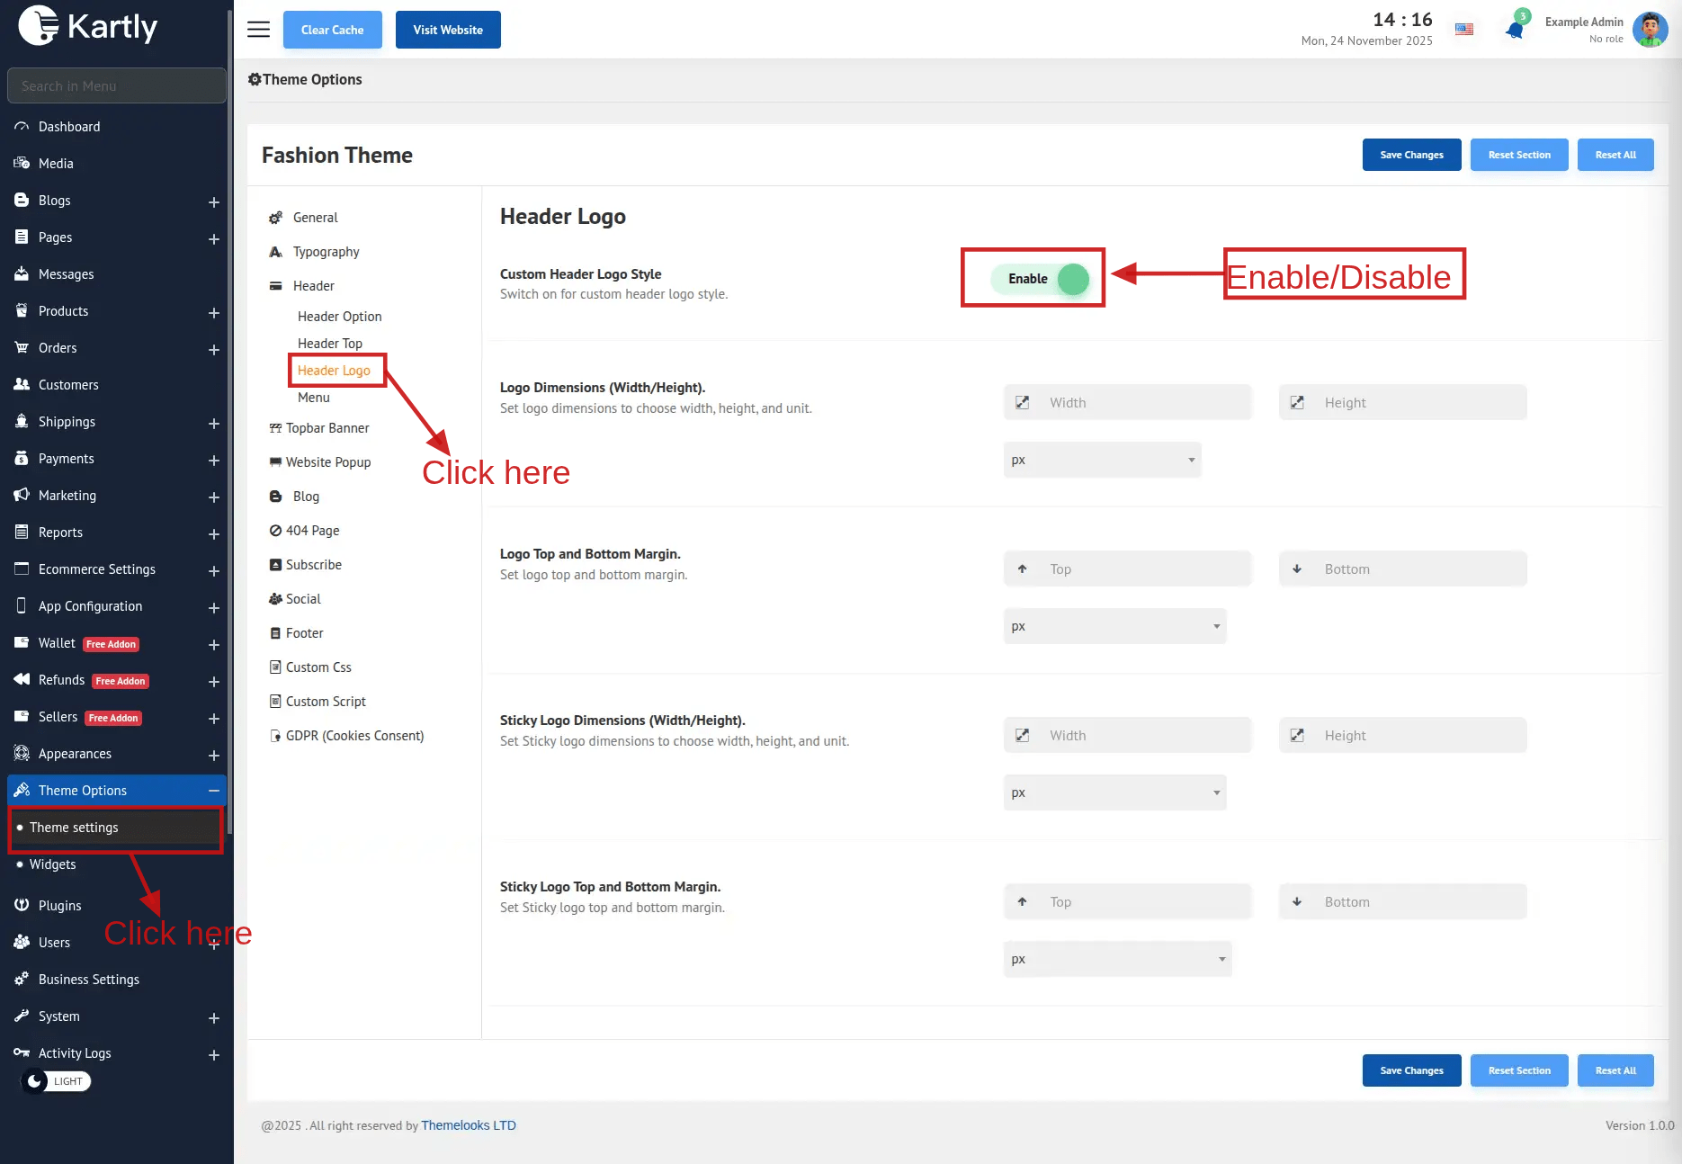Click the Plugins plug icon in sidebar
The height and width of the screenshot is (1164, 1682).
pos(22,906)
